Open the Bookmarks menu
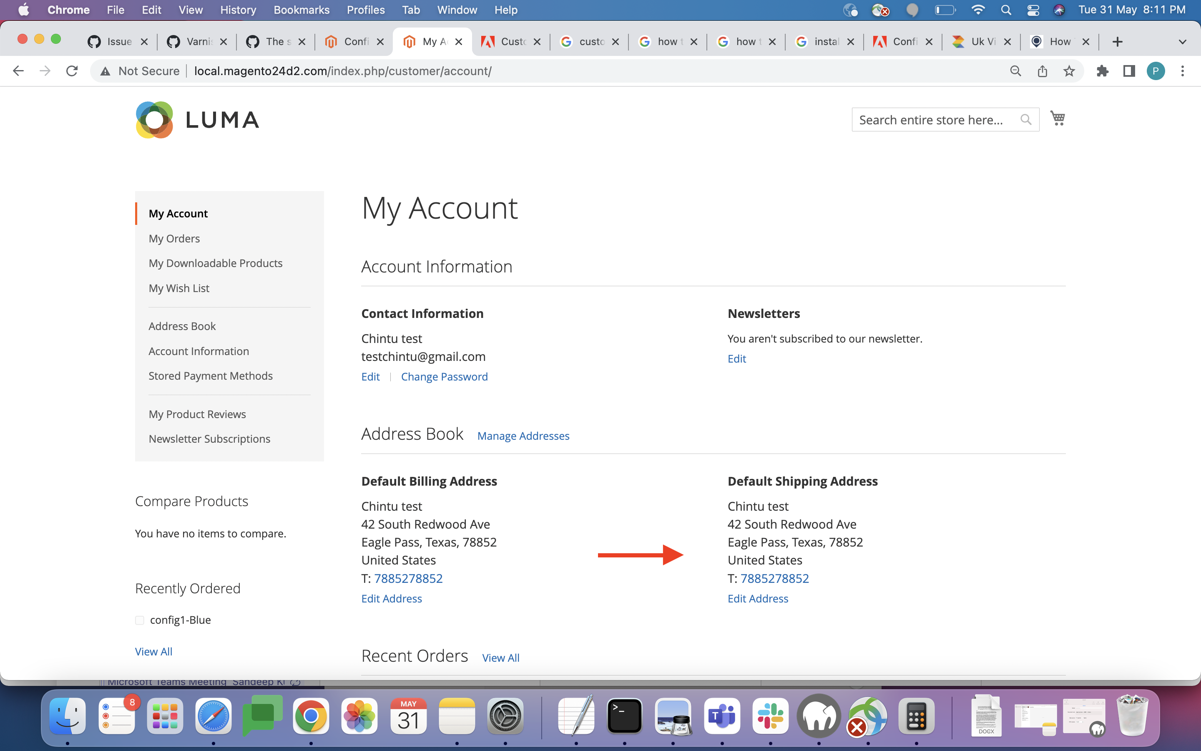The height and width of the screenshot is (751, 1201). (301, 10)
